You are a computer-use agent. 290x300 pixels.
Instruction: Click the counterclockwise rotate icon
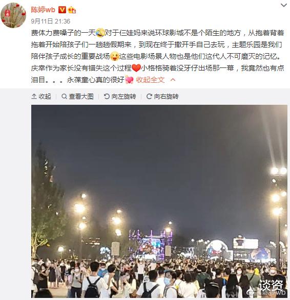107,97
